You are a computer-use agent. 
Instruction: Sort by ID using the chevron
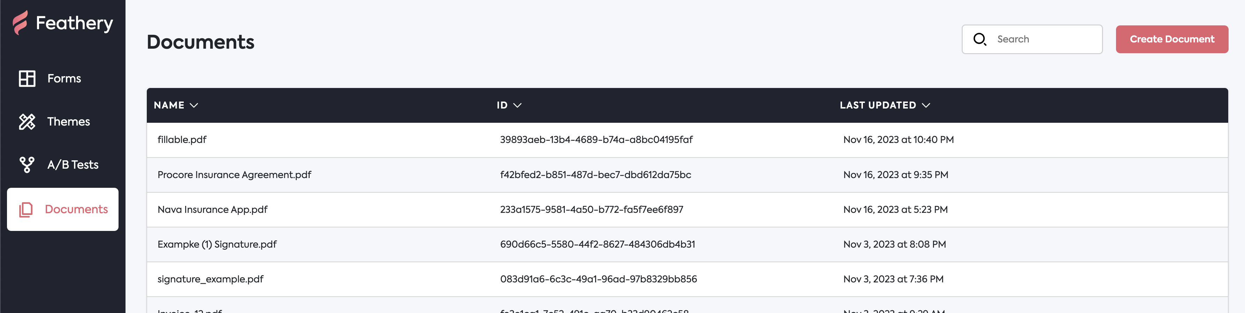(x=517, y=105)
